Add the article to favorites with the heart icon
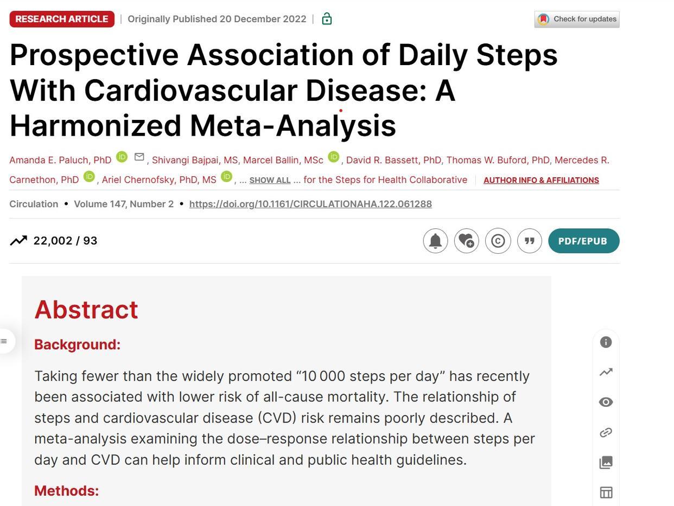Viewport: 674px width, 506px height. [x=467, y=241]
